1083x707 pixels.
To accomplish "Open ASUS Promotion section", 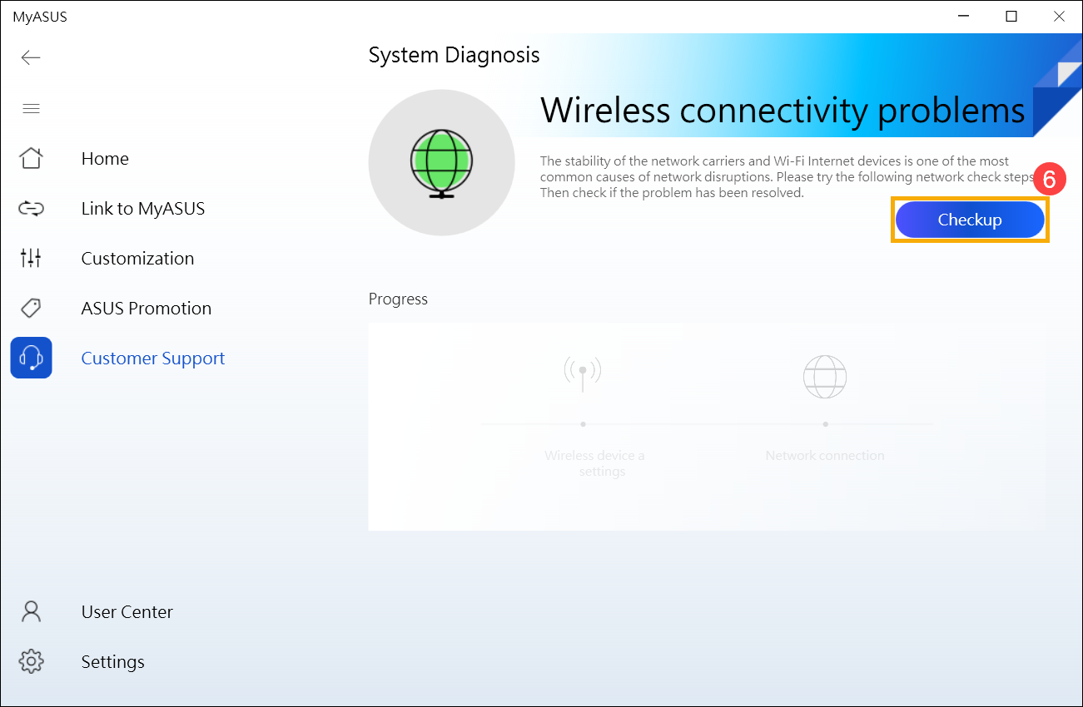I will tap(147, 309).
